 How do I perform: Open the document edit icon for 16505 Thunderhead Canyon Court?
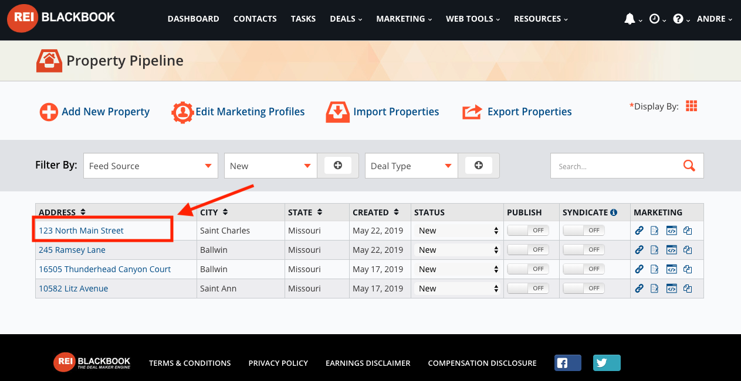(655, 269)
